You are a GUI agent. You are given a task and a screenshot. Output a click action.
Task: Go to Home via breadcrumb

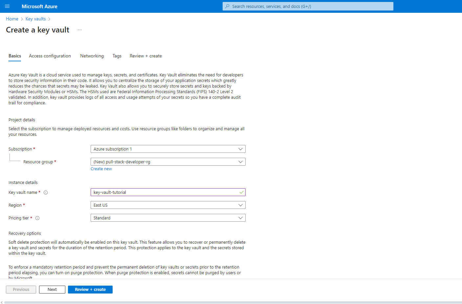coord(12,19)
